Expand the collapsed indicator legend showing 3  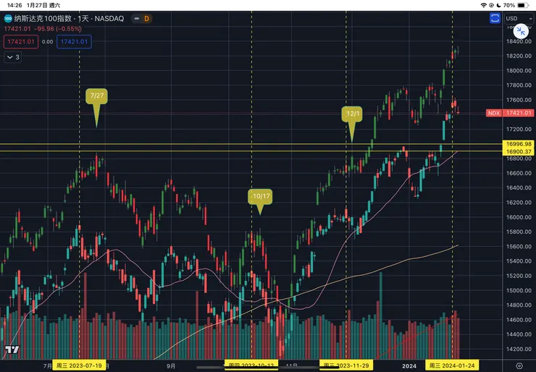[x=13, y=57]
